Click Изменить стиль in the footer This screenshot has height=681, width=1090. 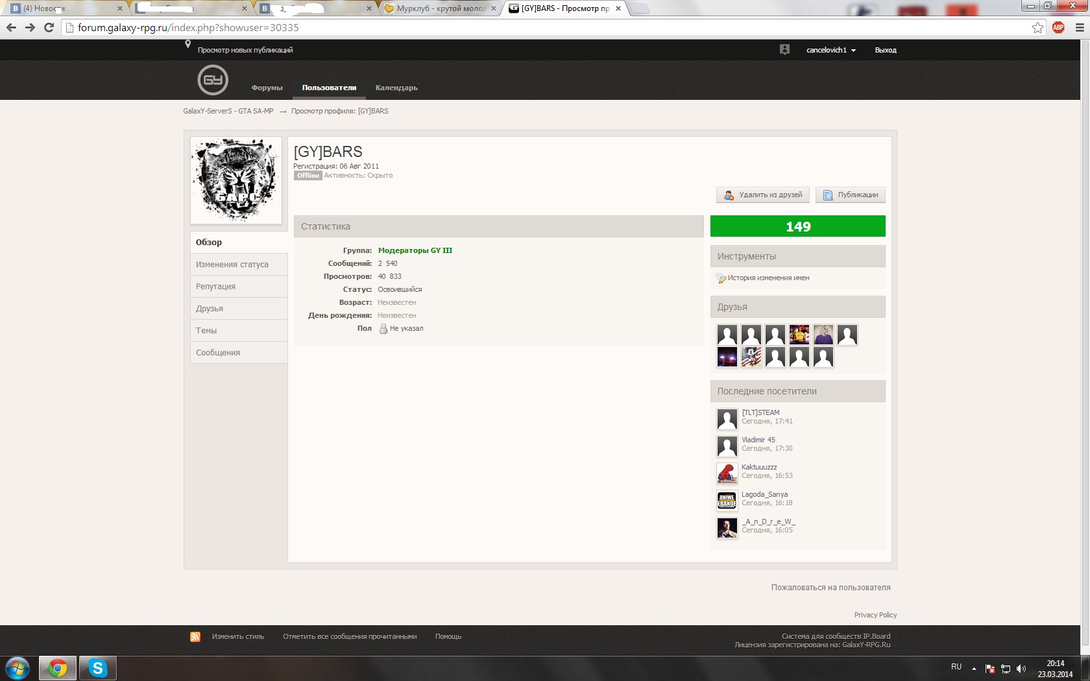238,637
